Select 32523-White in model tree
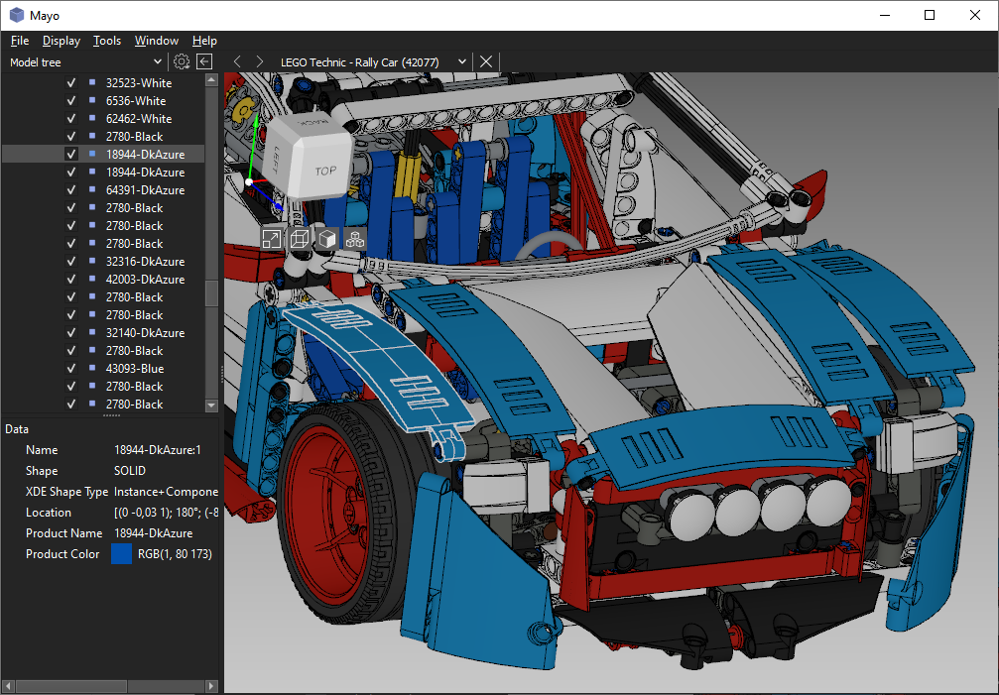The height and width of the screenshot is (695, 999). coord(139,82)
